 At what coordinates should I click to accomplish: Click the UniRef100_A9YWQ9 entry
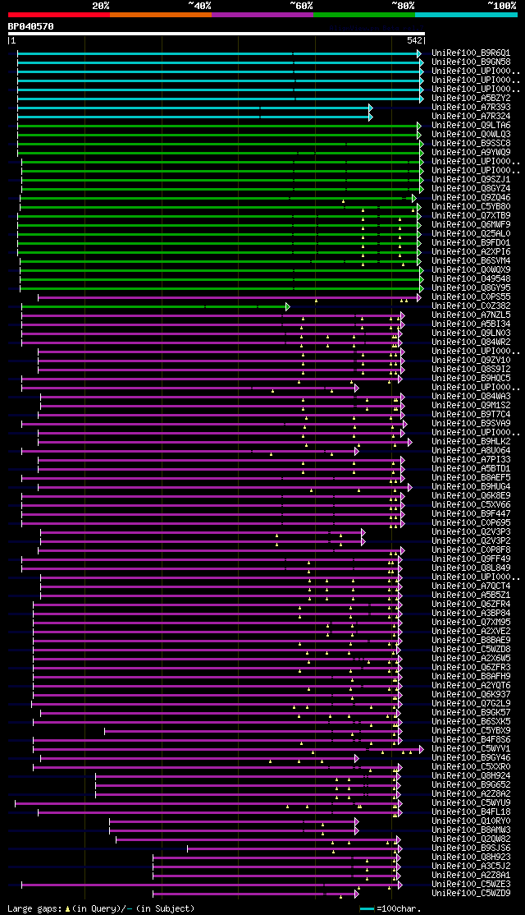click(x=472, y=152)
